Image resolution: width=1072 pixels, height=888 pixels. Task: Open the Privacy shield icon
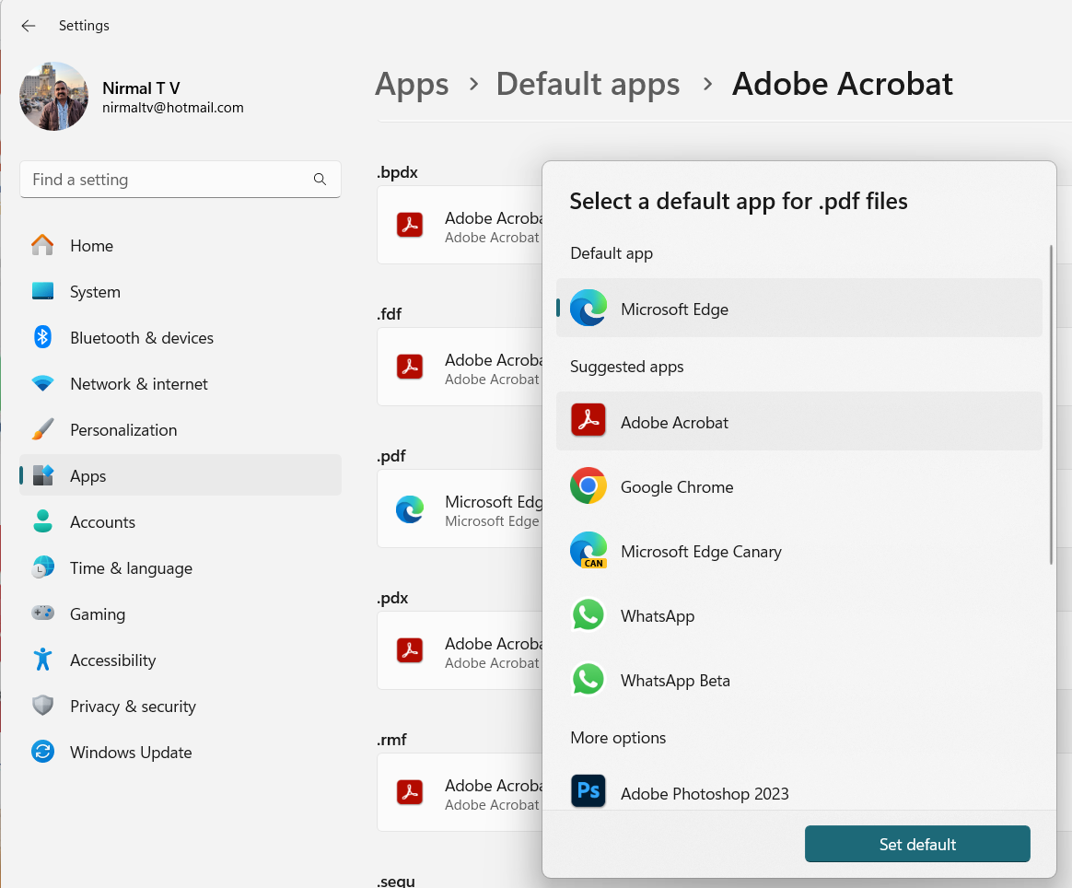[x=42, y=705]
